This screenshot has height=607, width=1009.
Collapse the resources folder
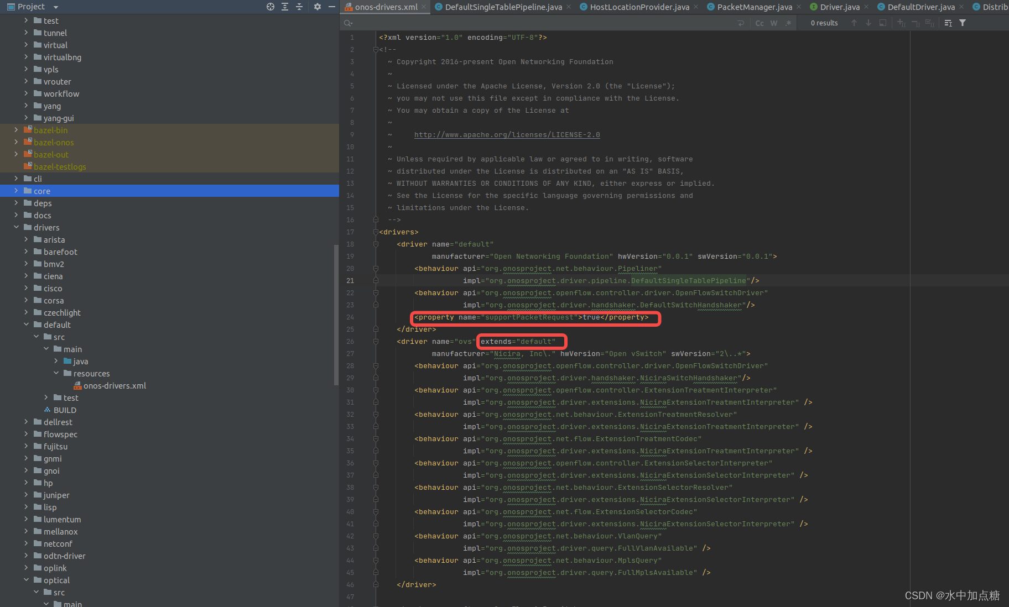[56, 373]
